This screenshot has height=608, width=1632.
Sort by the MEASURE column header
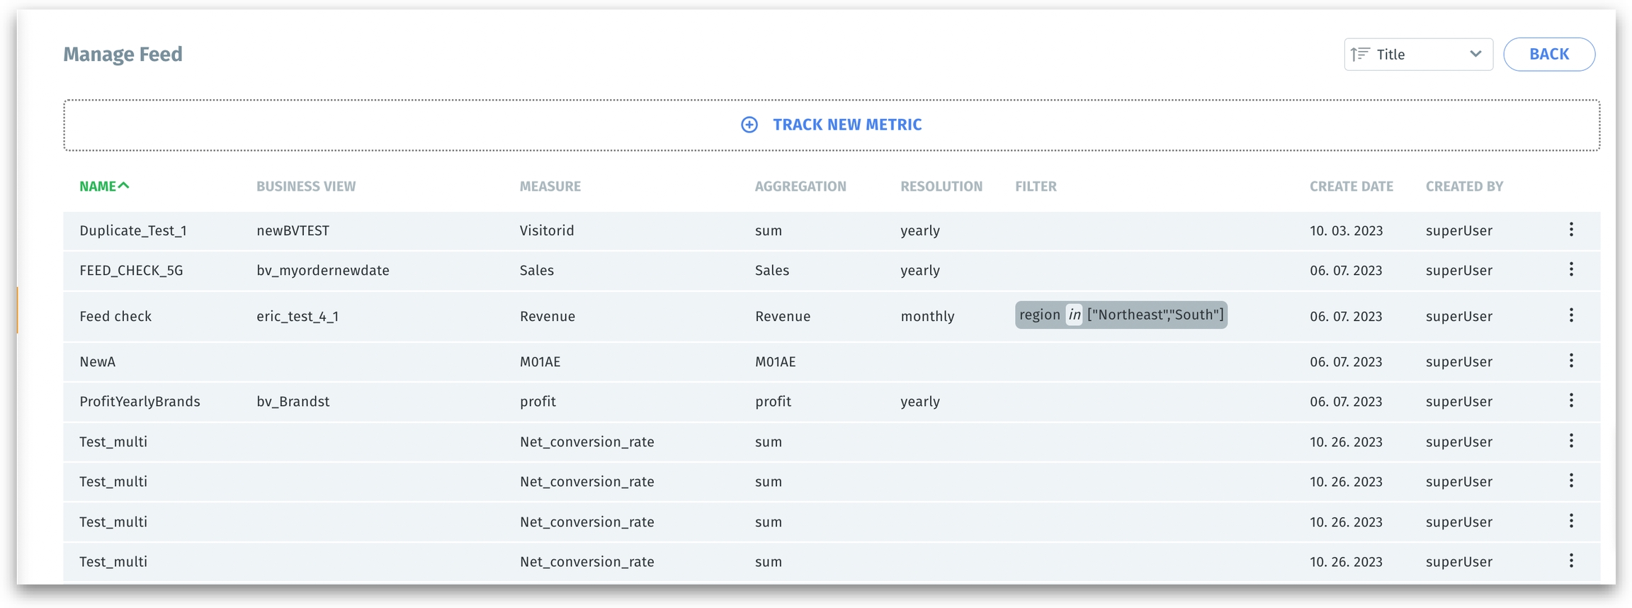(x=550, y=186)
